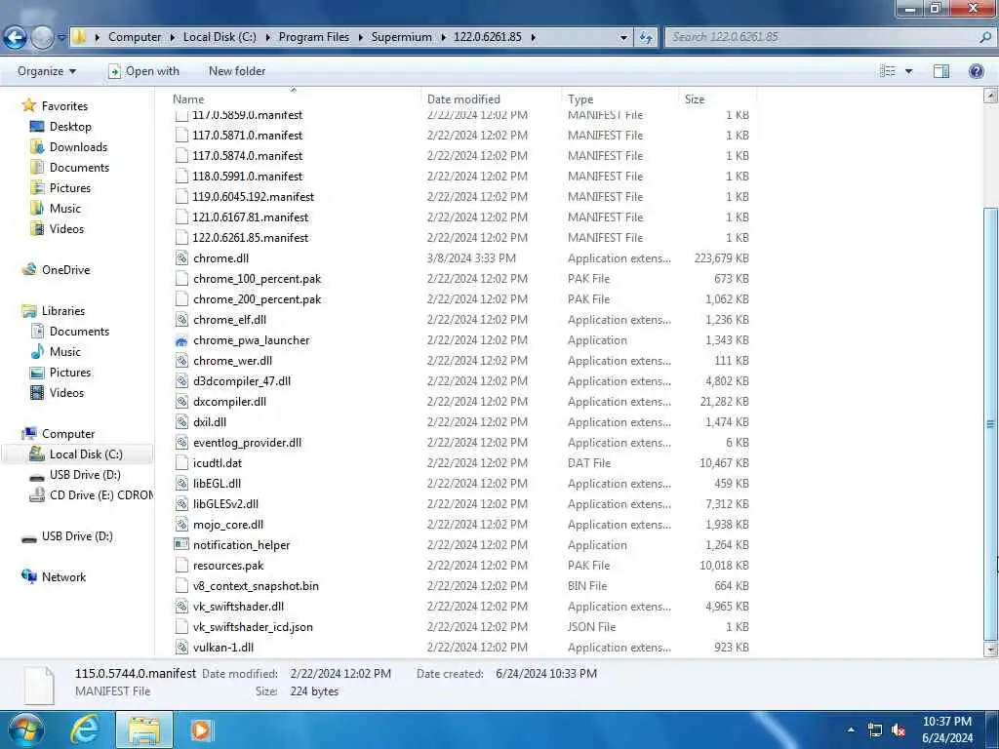This screenshot has width=999, height=749.
Task: Select the notification_helper application icon
Action: point(181,544)
